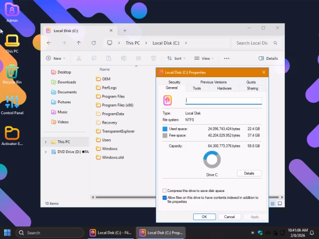The image size is (319, 239).
Task: Expand DVD Drive (D:) tree node
Action: coord(46,152)
